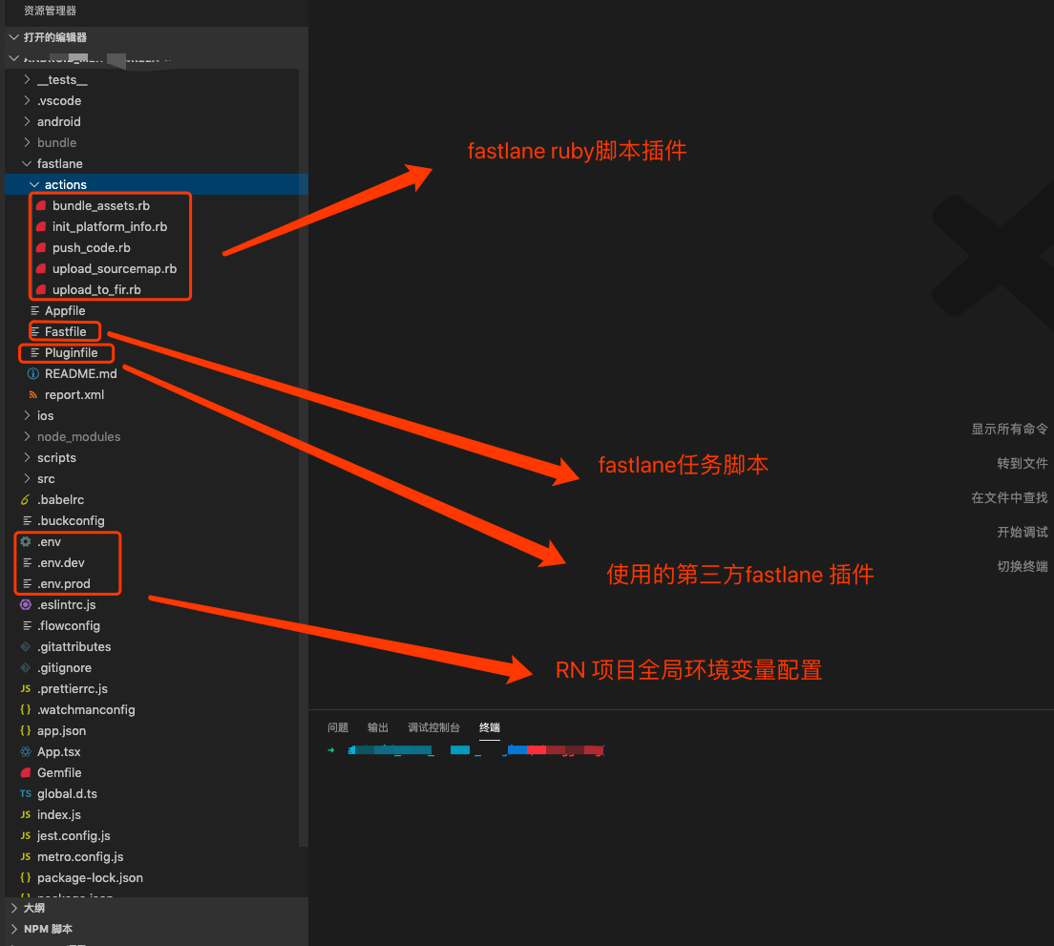Select the Pluginfile entry
The image size is (1054, 946).
pos(71,353)
